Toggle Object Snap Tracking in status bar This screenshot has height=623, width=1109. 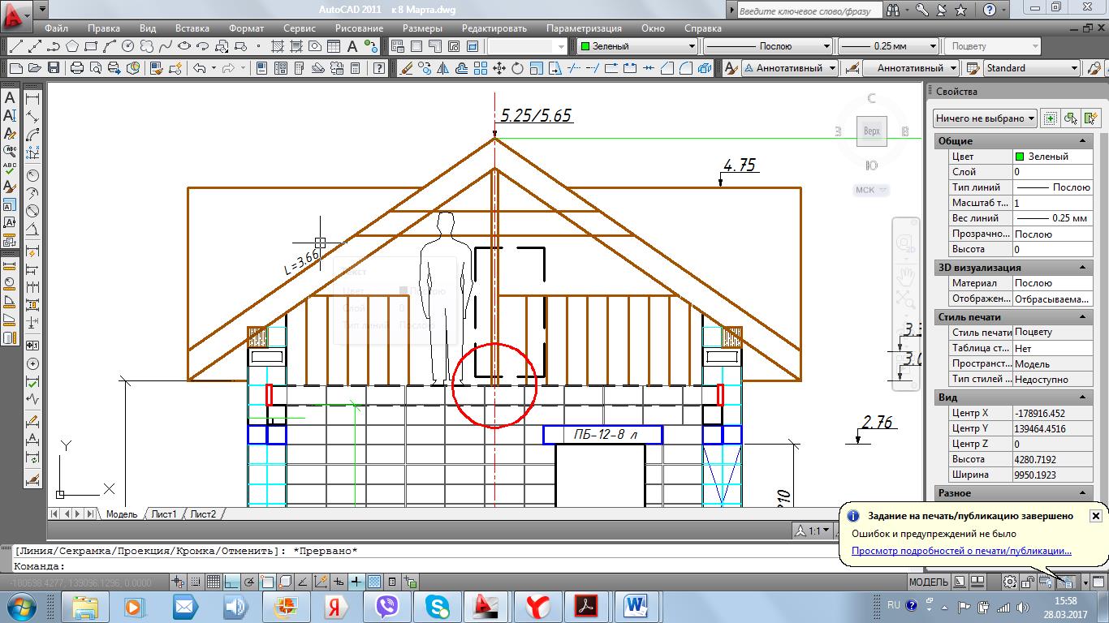tap(302, 582)
